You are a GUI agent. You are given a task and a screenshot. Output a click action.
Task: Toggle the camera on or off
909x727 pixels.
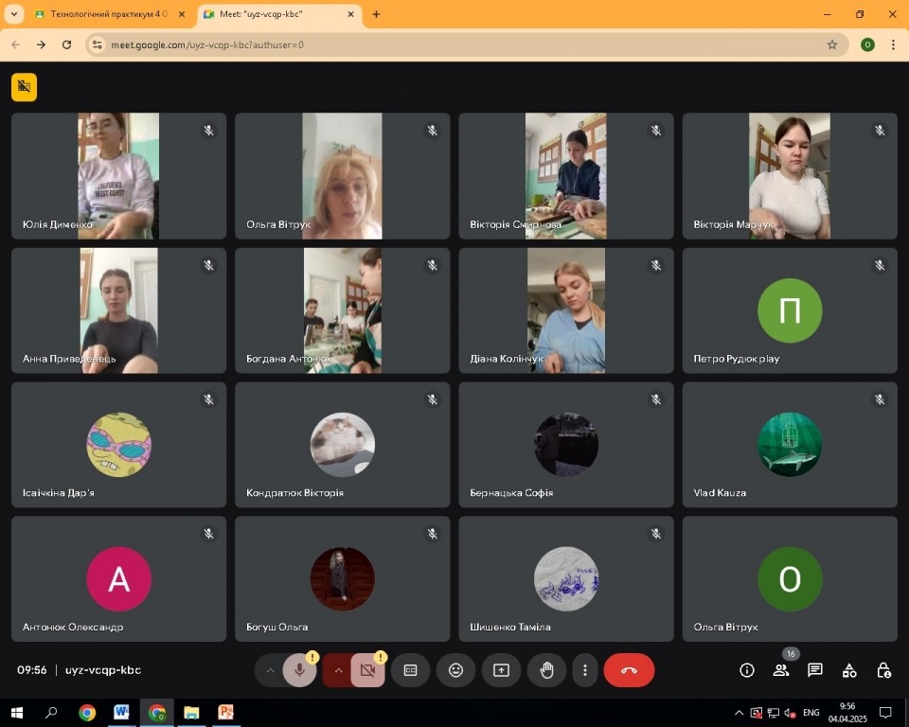[x=366, y=670]
